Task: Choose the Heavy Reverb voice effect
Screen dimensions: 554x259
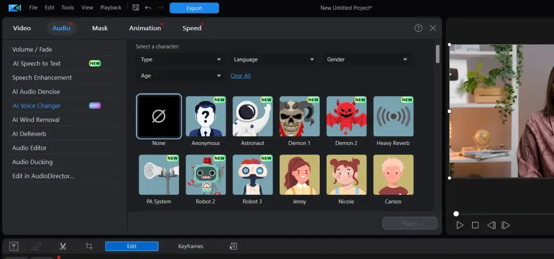Action: [x=393, y=116]
